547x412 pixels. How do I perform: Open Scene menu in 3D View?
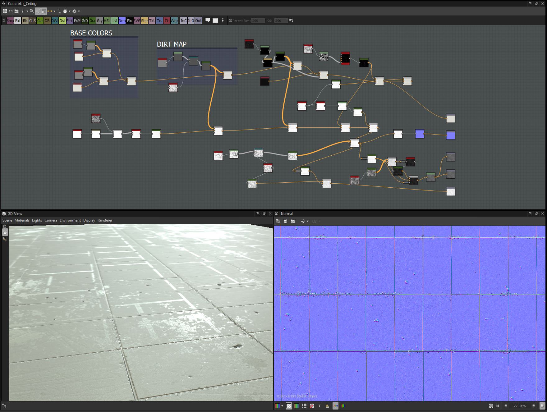(x=7, y=220)
